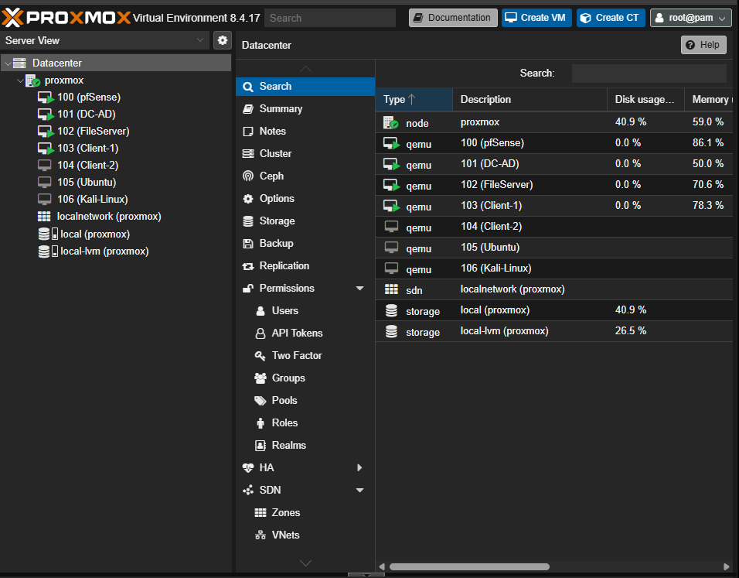Open the Zones menu item
Viewport: 739px width, 578px height.
coord(305,512)
